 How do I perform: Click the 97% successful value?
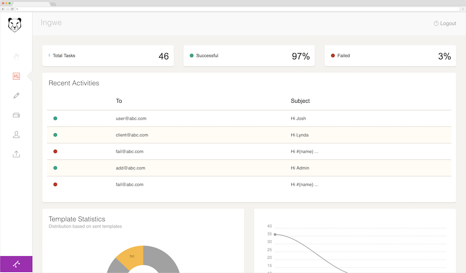301,56
